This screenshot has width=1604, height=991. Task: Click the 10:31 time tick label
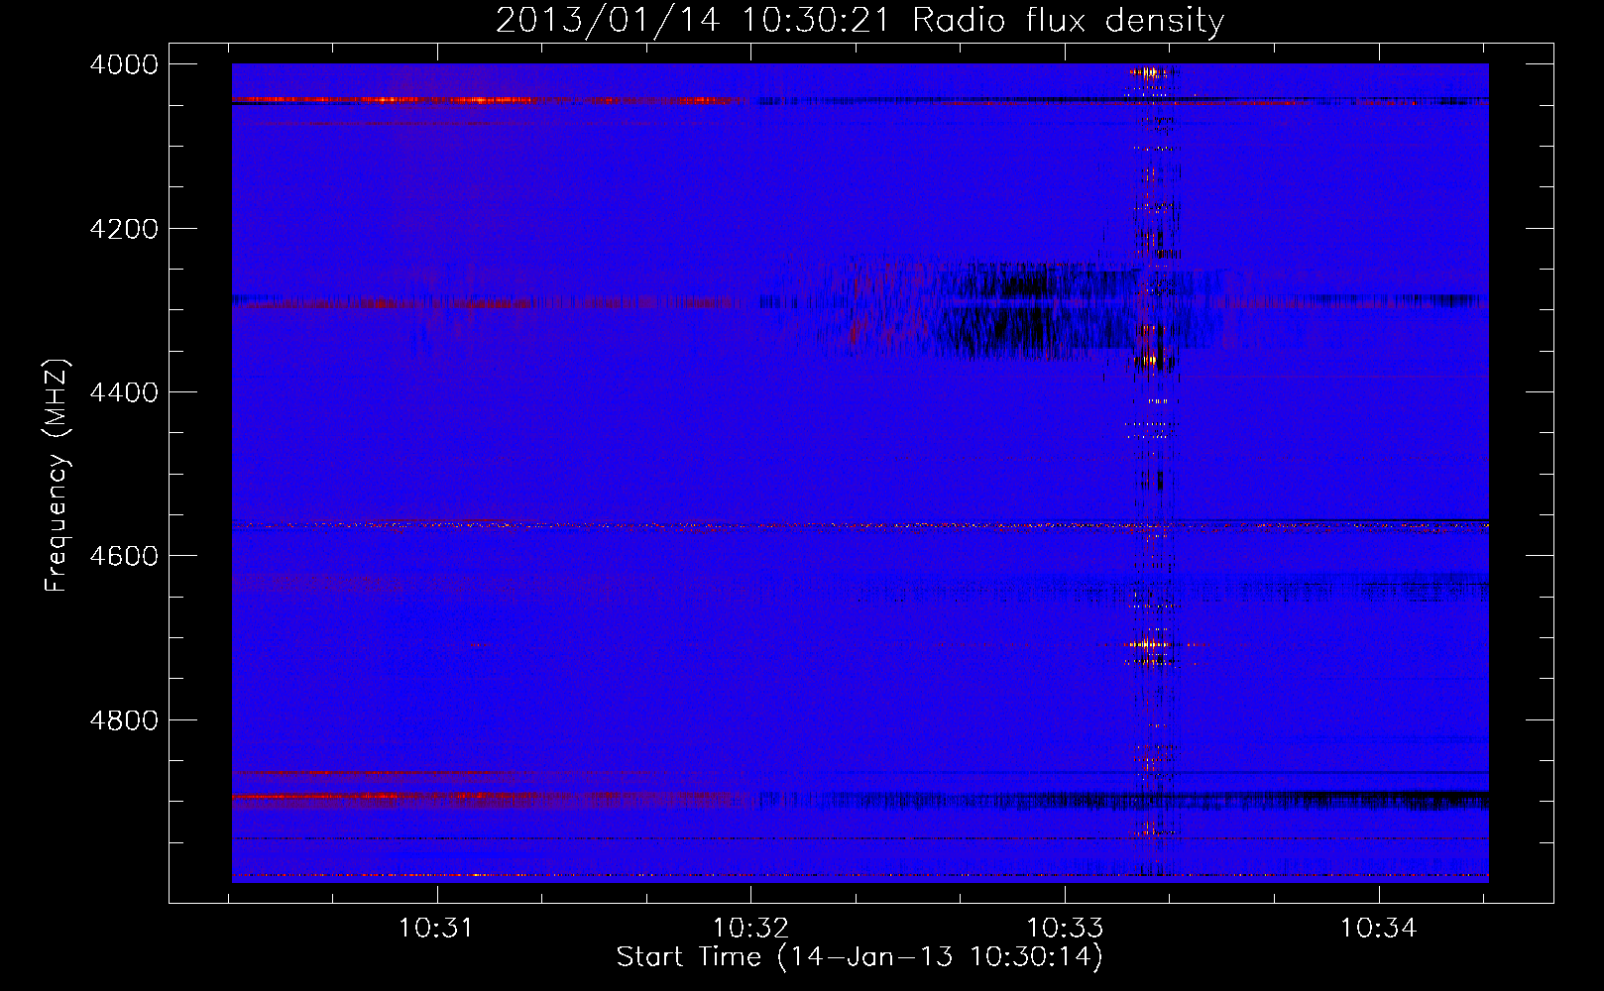[435, 929]
